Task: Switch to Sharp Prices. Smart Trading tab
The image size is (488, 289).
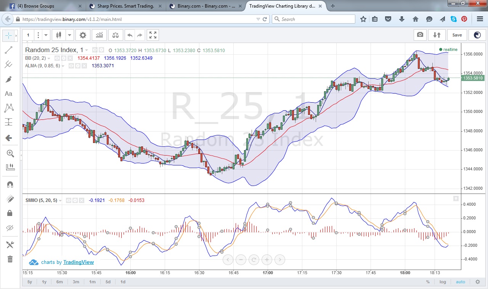Action: click(125, 6)
